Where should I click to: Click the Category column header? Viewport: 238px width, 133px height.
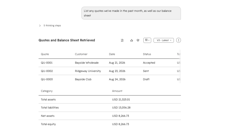[47, 91]
